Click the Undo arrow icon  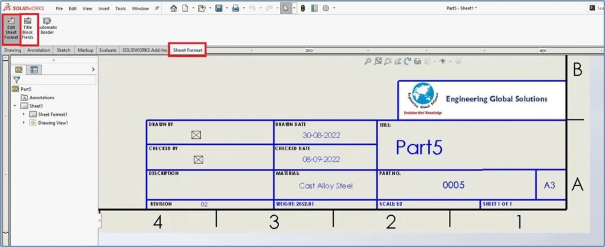click(x=252, y=8)
